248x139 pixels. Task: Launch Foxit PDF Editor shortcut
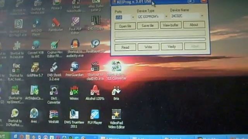coord(75,25)
